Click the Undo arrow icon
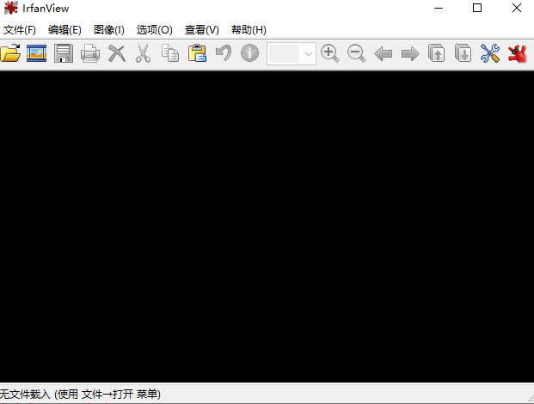This screenshot has width=534, height=404. tap(224, 53)
